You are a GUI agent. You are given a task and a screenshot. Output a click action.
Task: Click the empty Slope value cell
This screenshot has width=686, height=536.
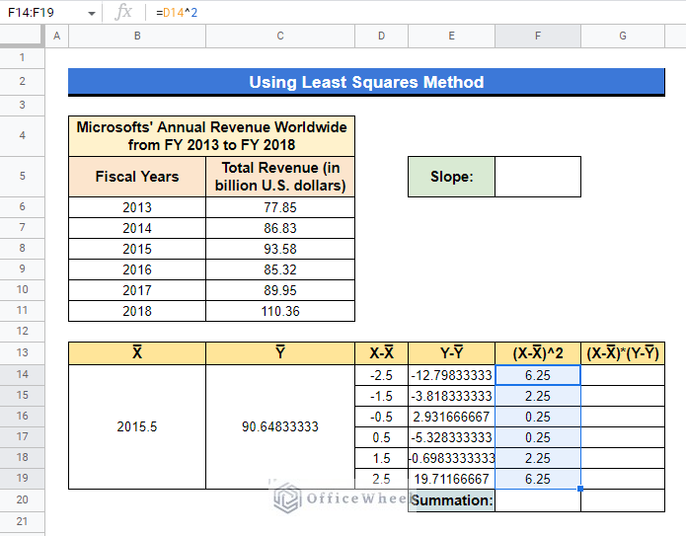click(538, 177)
